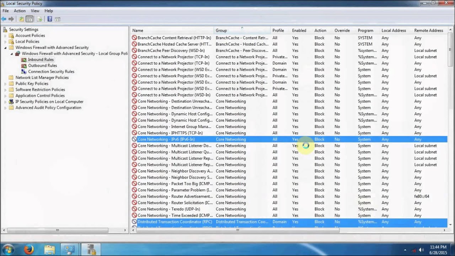Select rule Core Networking - IPv6 (IPv6-In)

tap(289, 139)
